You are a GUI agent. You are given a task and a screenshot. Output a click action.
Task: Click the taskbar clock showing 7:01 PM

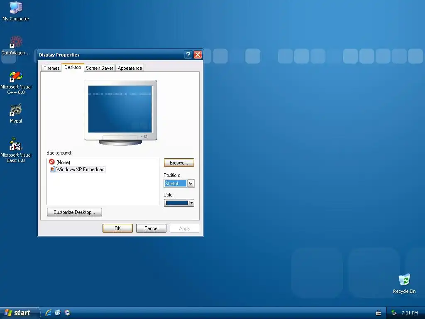point(410,313)
